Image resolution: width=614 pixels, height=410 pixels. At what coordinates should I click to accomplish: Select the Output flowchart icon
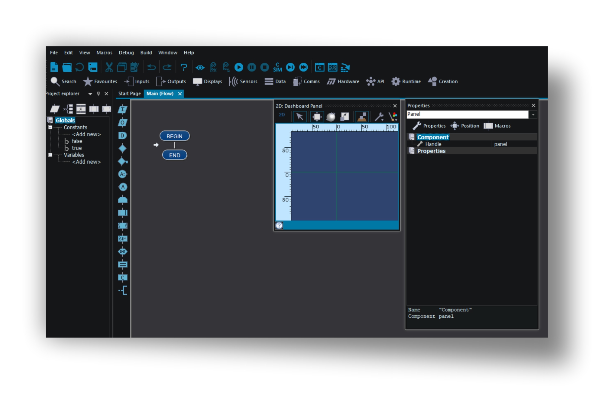click(x=123, y=122)
